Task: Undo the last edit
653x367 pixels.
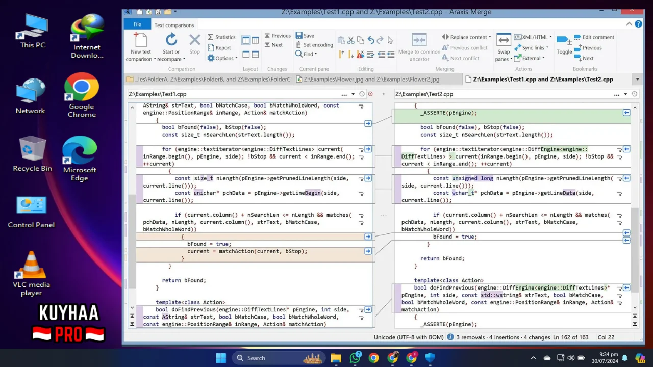Action: click(x=371, y=40)
